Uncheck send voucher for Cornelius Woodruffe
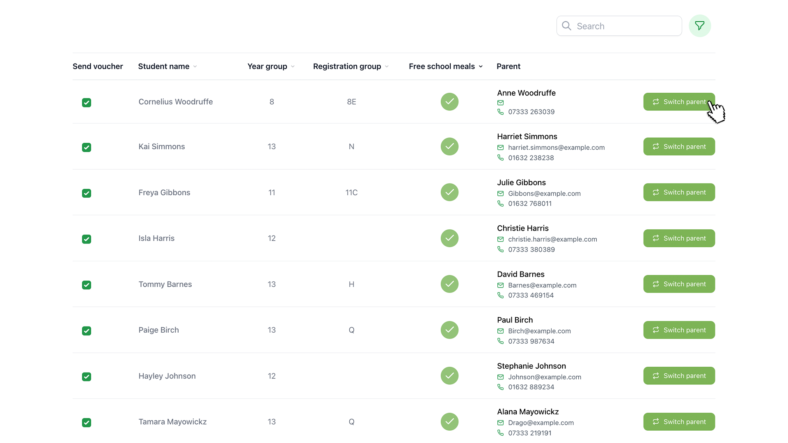The image size is (788, 443). pos(86,103)
